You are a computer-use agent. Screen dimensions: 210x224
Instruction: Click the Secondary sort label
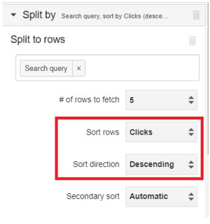(93, 197)
